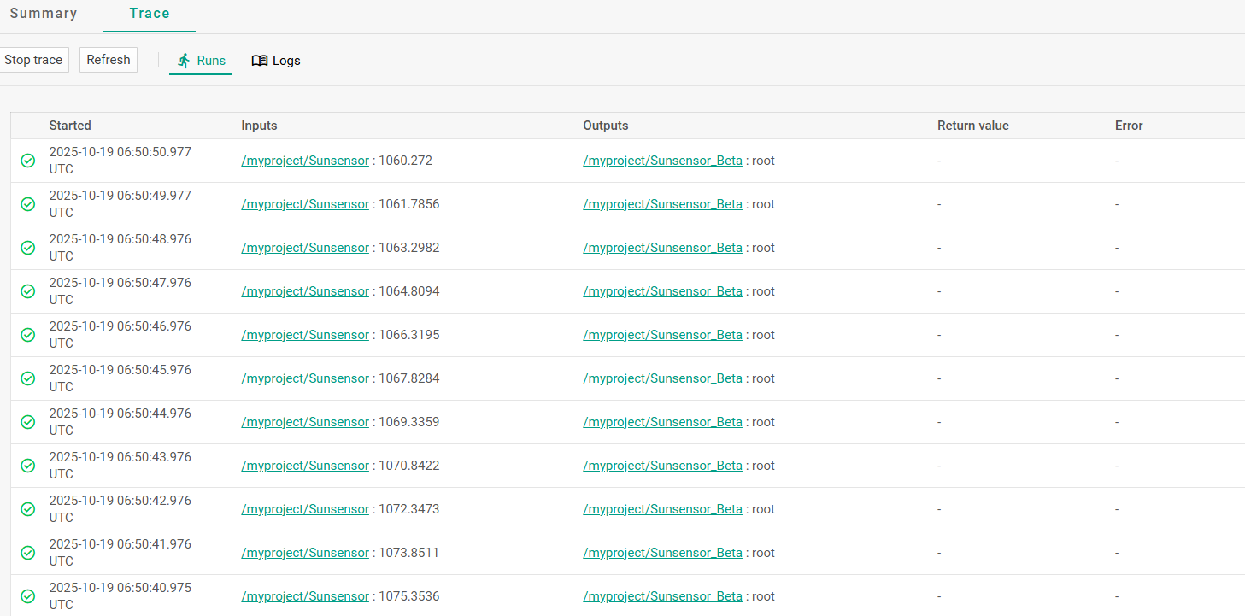1245x616 pixels.
Task: Click success checkmark icon for 06:50:42.976 run
Action: click(28, 509)
